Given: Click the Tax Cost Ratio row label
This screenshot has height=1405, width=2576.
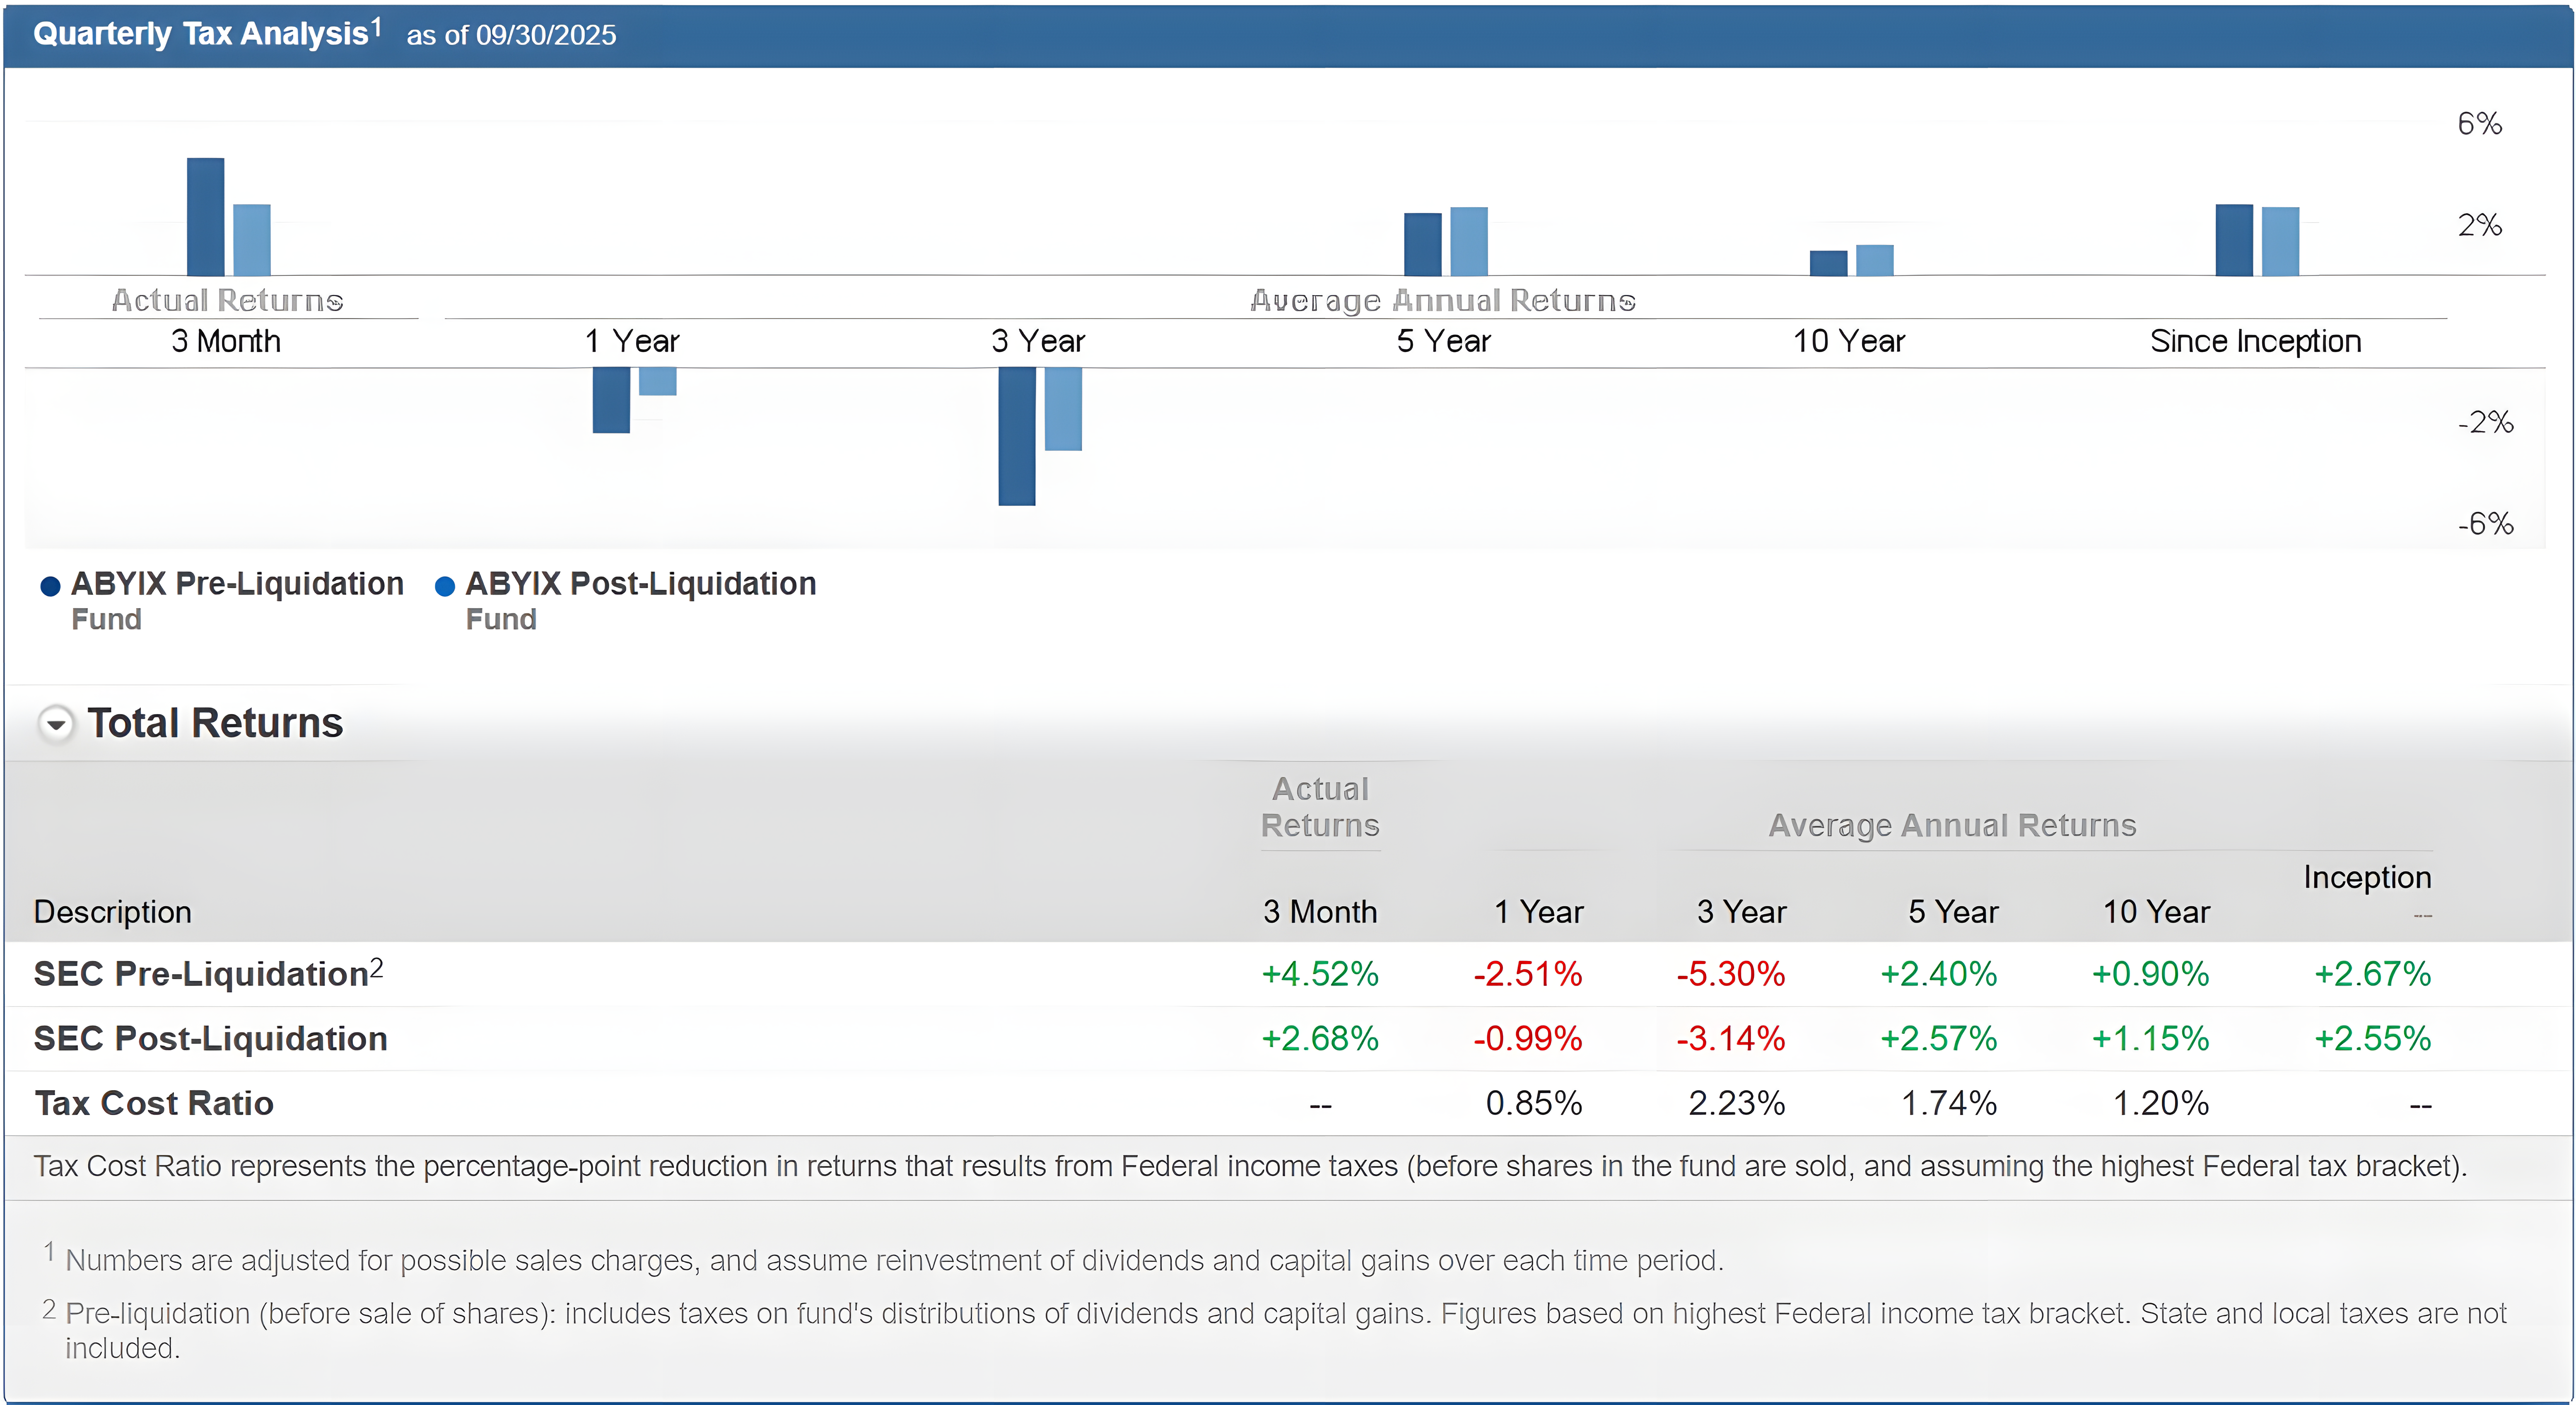Looking at the screenshot, I should coord(154,1103).
